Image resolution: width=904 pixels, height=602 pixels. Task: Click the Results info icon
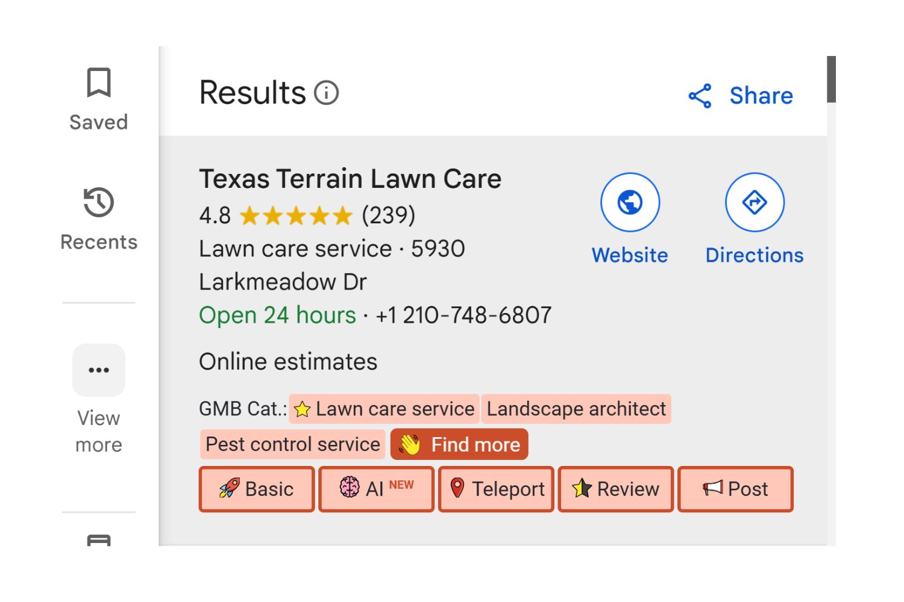point(327,93)
